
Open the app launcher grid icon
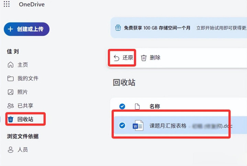[x=7, y=4]
